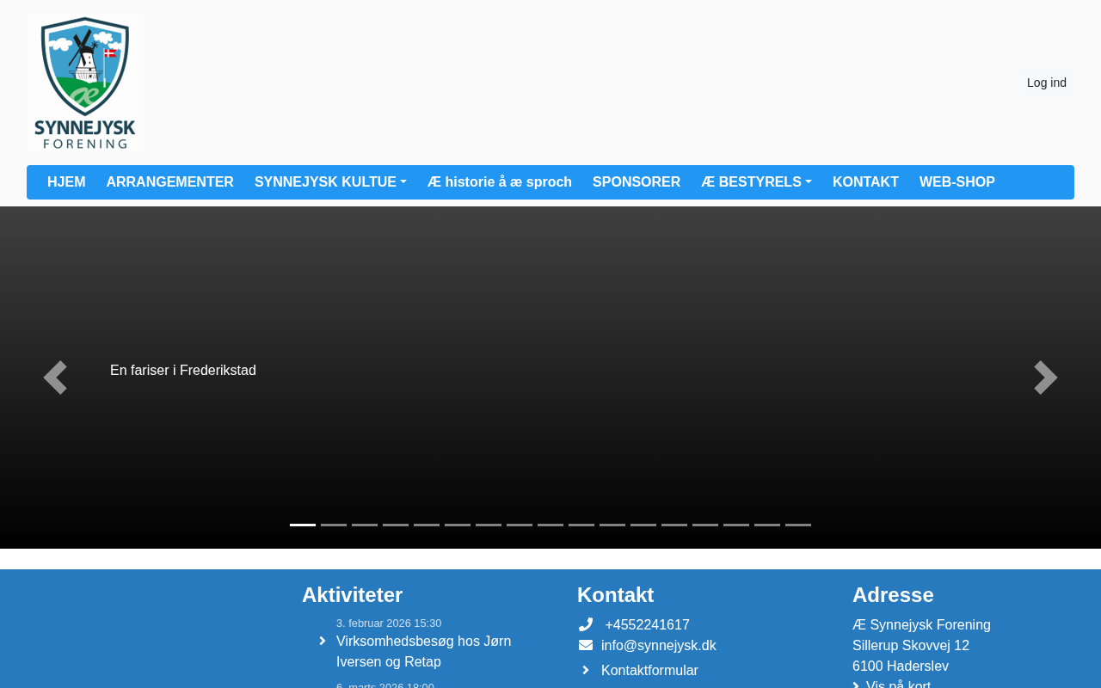This screenshot has width=1101, height=688.
Task: Open the HJEM menu item
Action: click(66, 182)
